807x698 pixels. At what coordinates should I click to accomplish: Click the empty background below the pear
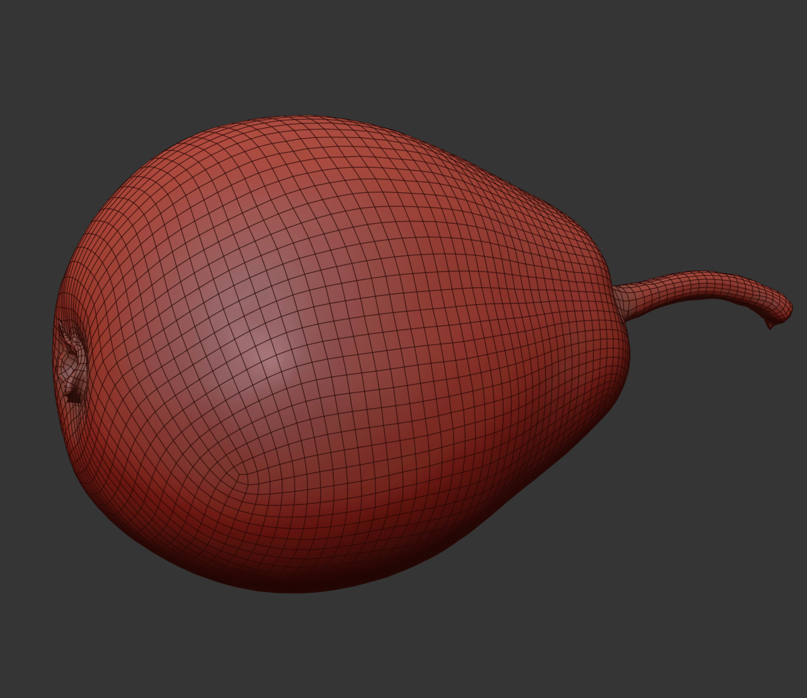pos(363,647)
